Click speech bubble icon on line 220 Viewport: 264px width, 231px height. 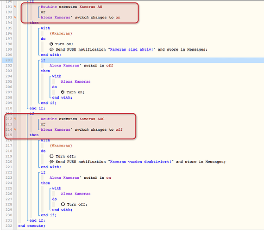click(51, 162)
